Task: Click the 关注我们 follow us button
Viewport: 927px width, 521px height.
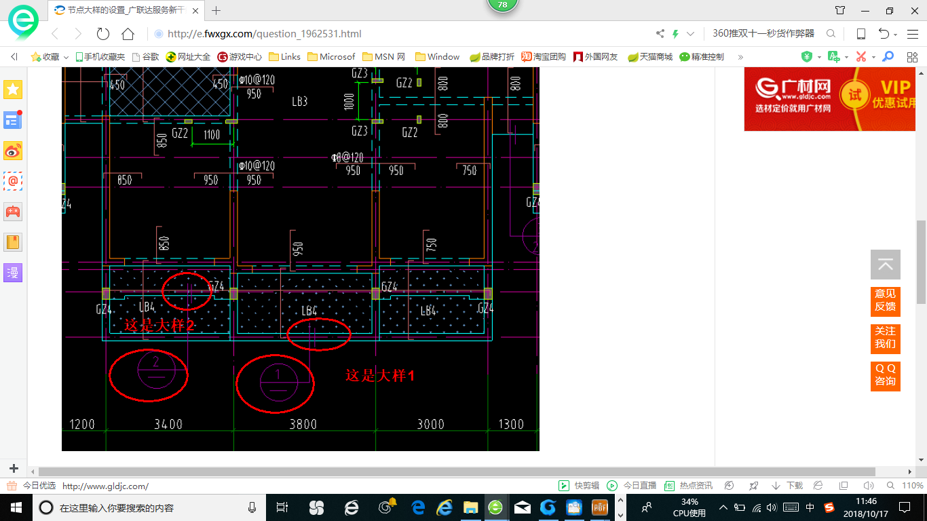Action: 886,338
